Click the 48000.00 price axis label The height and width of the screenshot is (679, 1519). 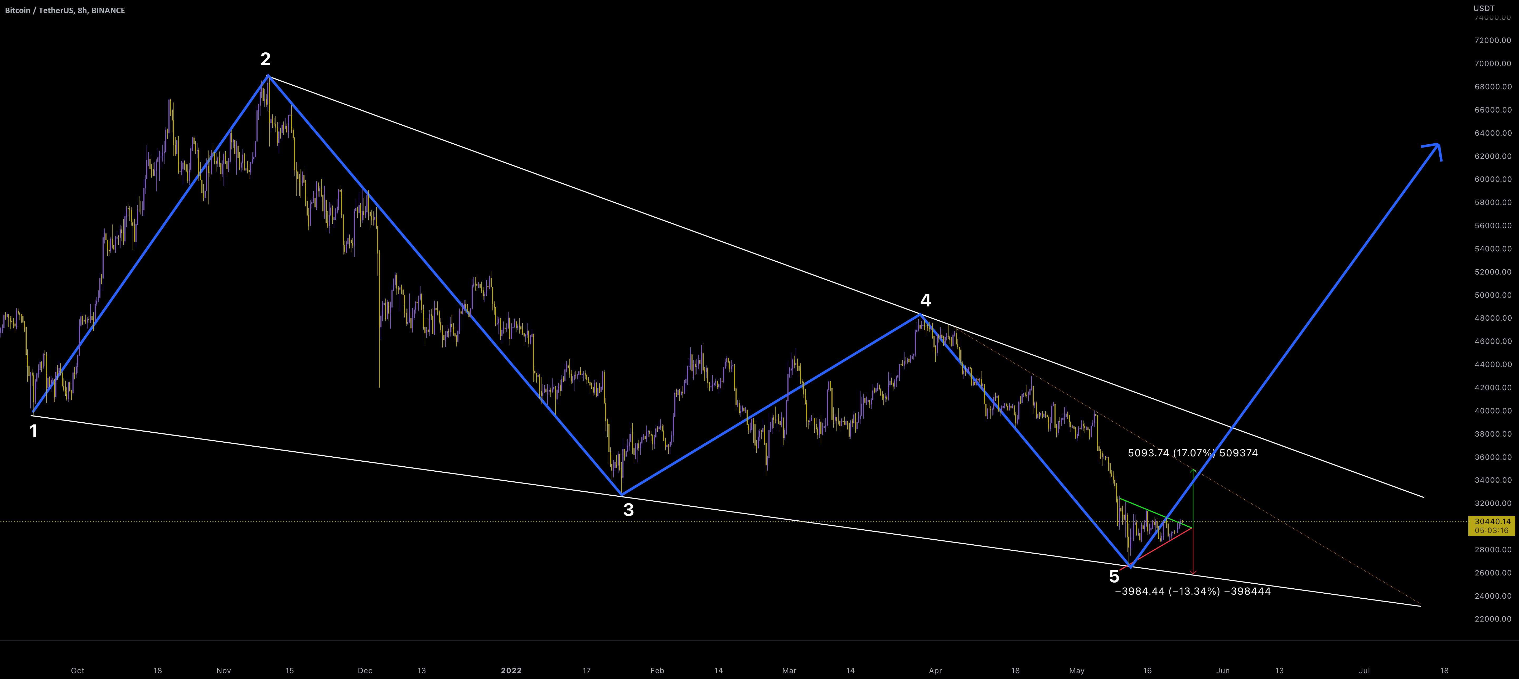tap(1493, 318)
